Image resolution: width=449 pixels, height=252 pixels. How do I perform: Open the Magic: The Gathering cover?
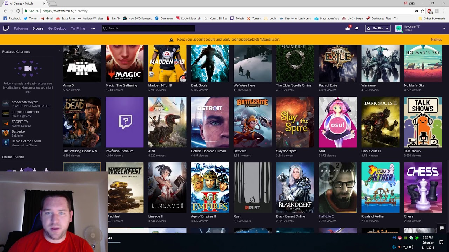point(125,63)
